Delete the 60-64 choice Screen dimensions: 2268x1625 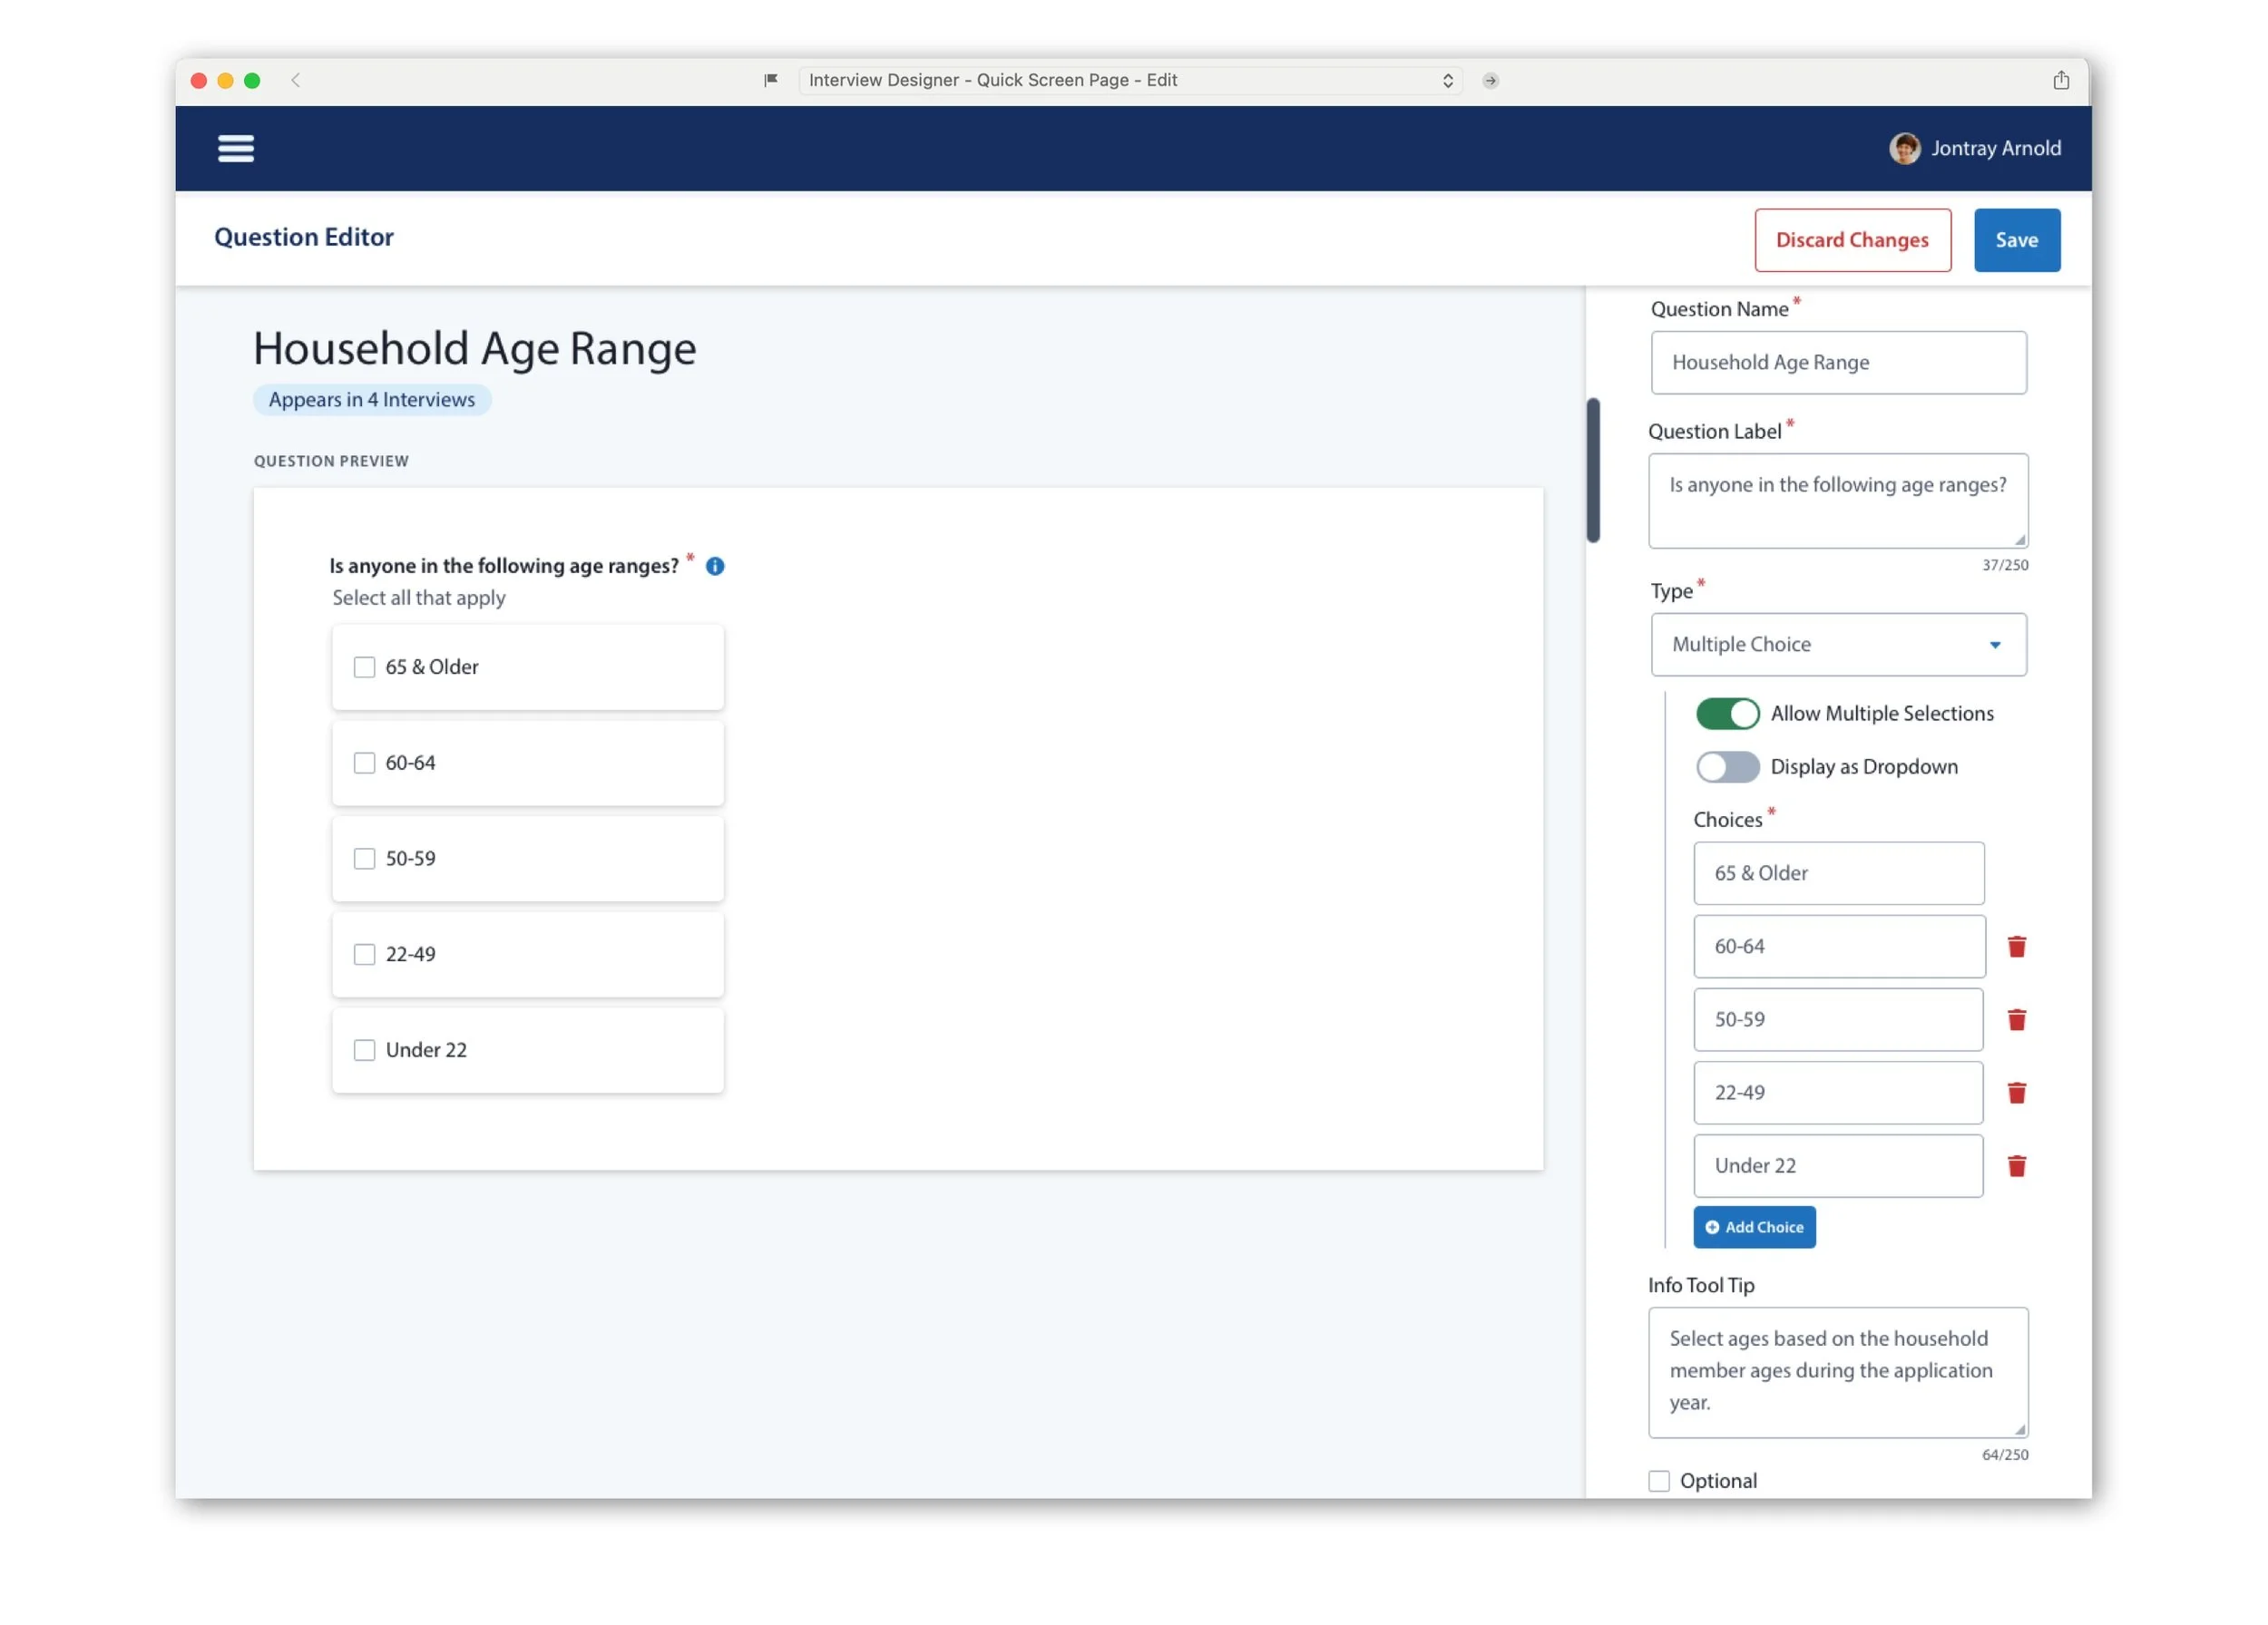coord(2016,946)
